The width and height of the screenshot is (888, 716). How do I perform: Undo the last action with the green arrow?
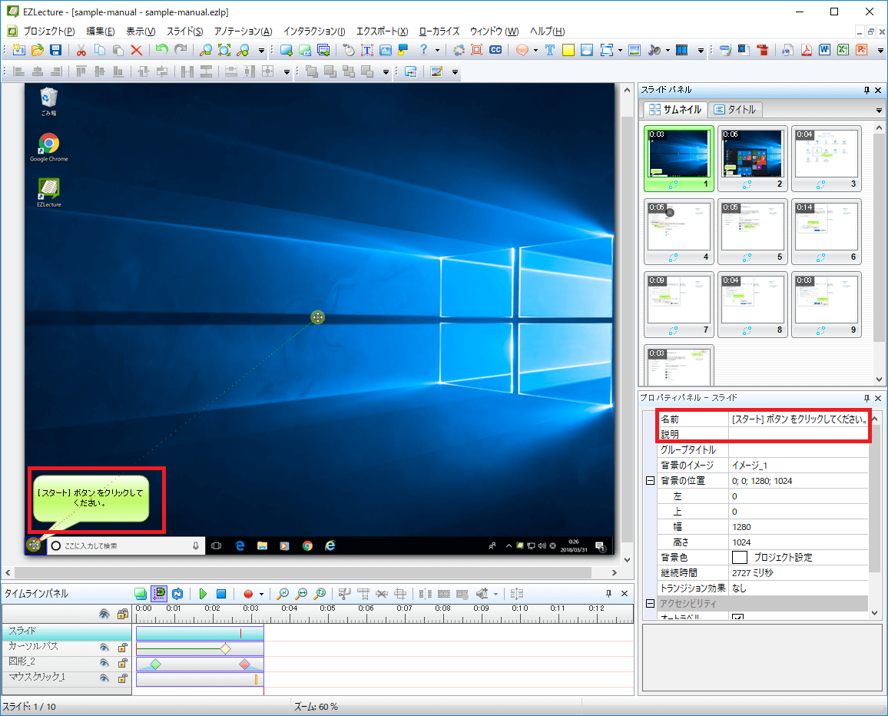(162, 50)
